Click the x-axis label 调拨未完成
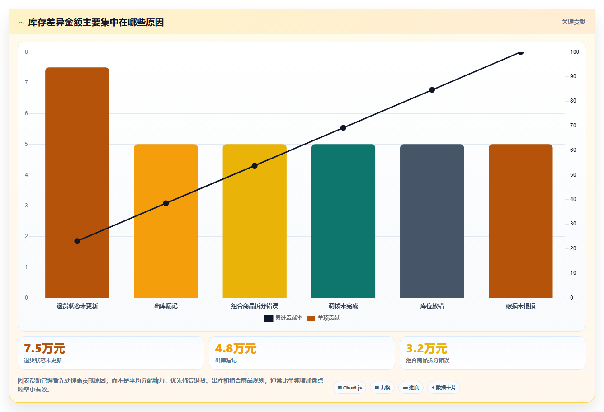This screenshot has height=412, width=604. point(343,306)
